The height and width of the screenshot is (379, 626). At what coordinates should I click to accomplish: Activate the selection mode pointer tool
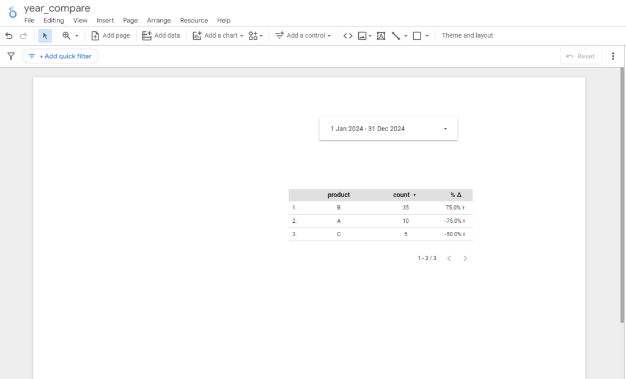(45, 36)
